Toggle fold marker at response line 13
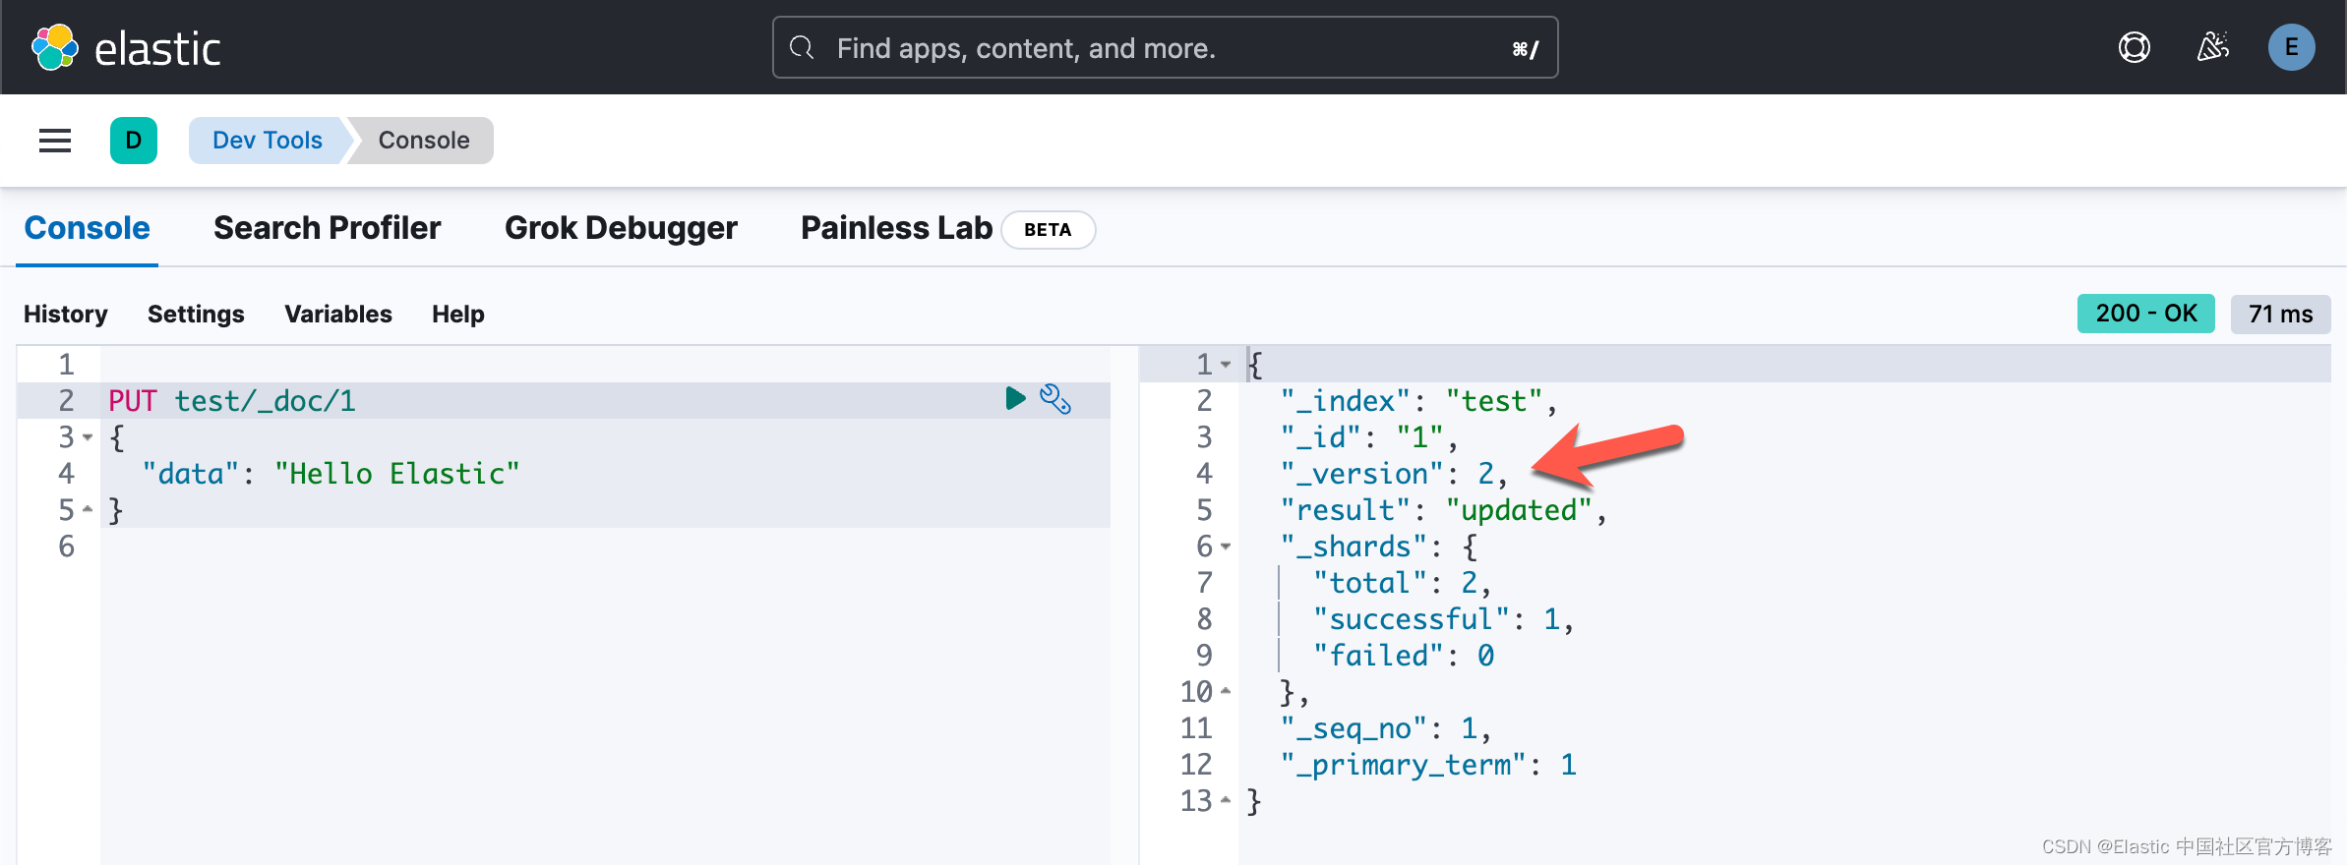 pyautogui.click(x=1226, y=800)
